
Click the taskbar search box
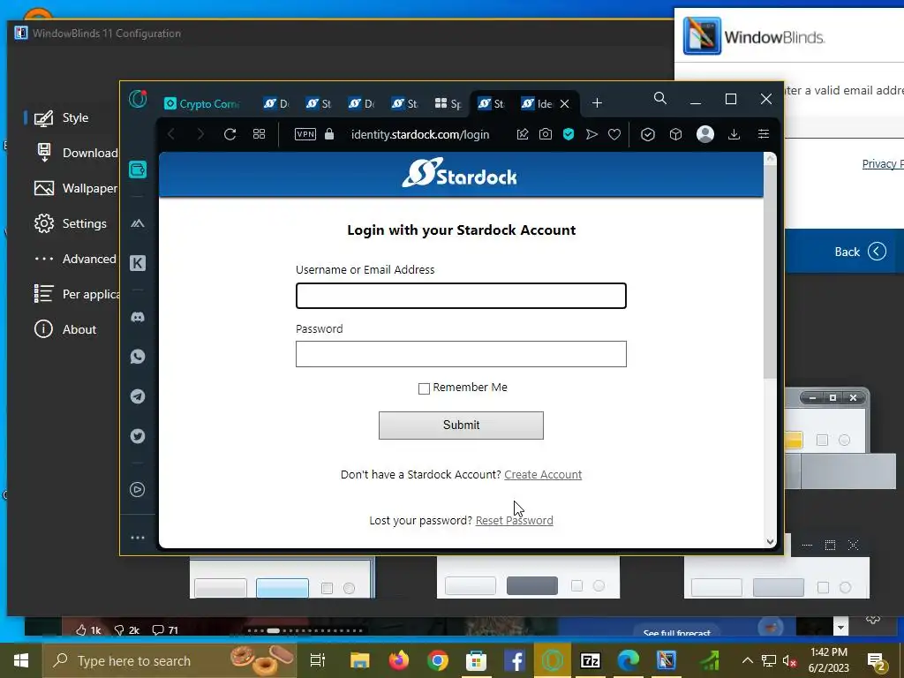click(x=169, y=660)
